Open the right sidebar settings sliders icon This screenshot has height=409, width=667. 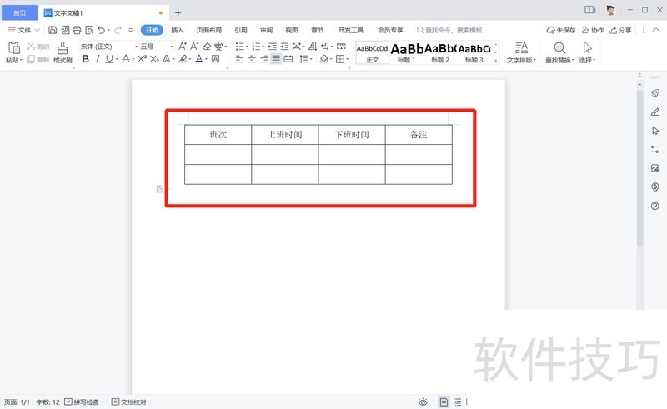click(x=655, y=149)
